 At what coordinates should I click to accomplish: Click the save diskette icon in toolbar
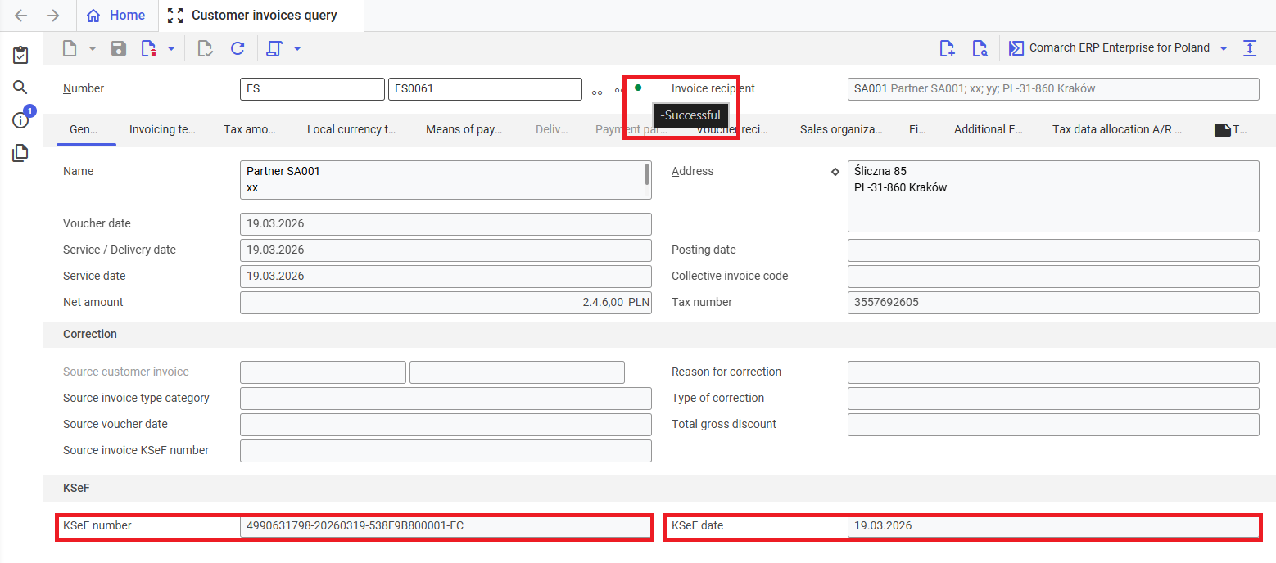coord(119,48)
